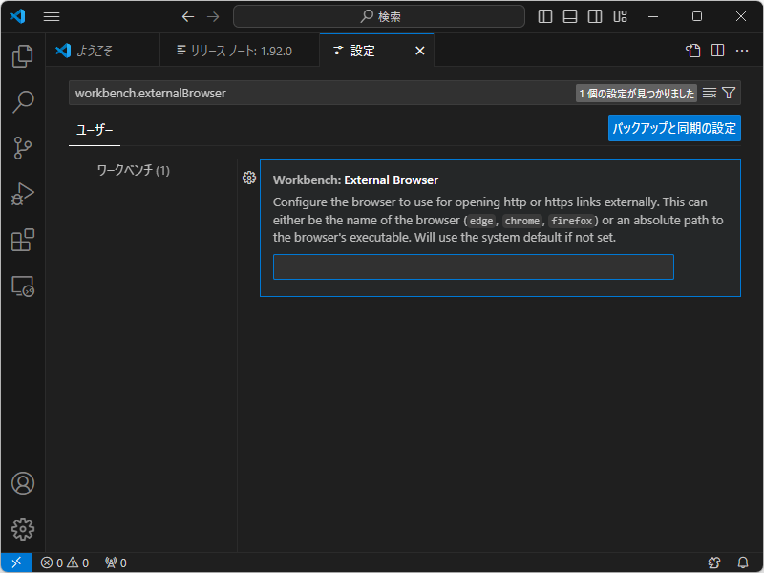The image size is (764, 573).
Task: Click the settings search box
Action: (322, 93)
